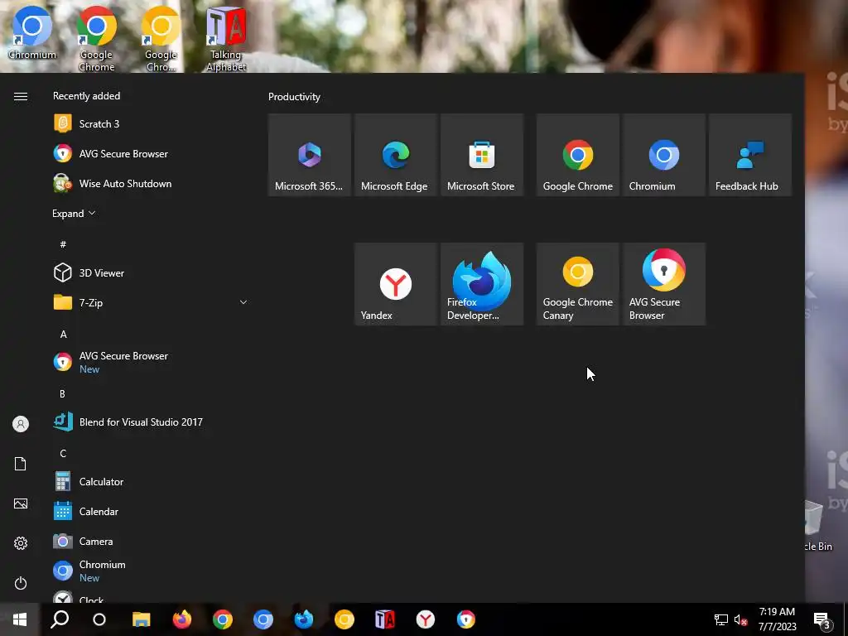This screenshot has width=848, height=636.
Task: Open Pictures from Start sidebar
Action: pyautogui.click(x=21, y=503)
